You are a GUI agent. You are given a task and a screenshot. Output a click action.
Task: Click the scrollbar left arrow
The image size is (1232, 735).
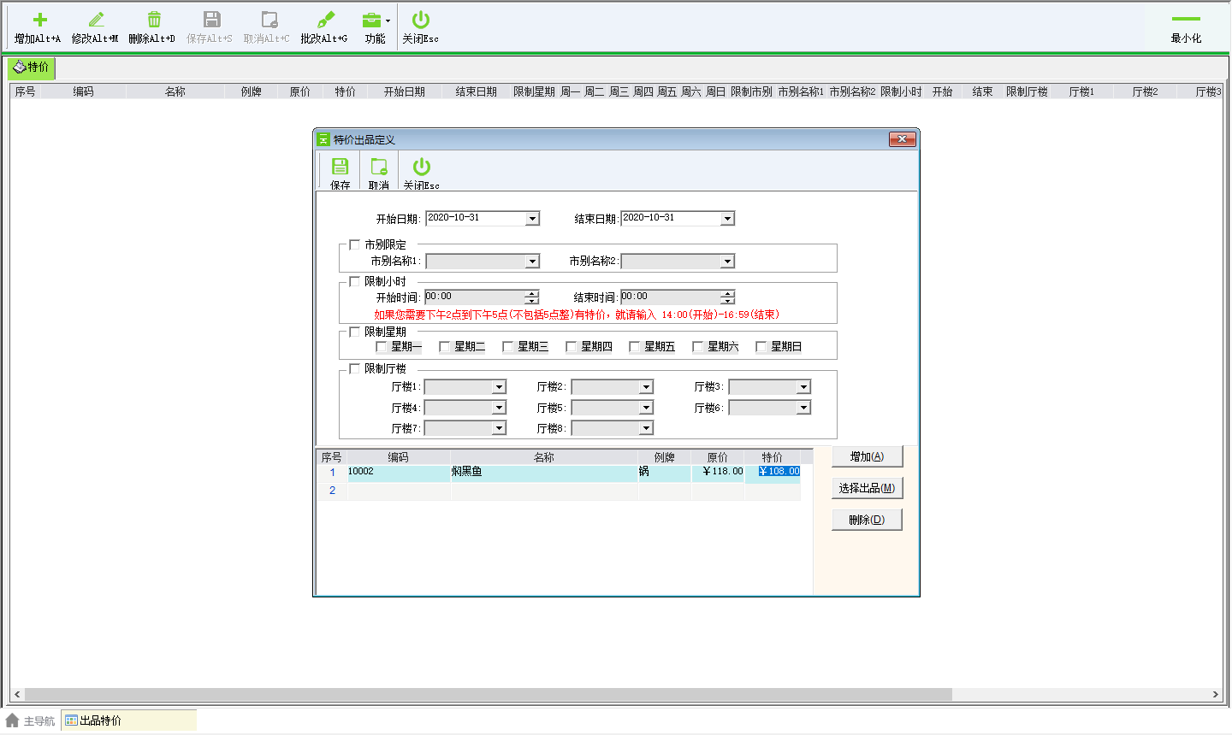(17, 694)
